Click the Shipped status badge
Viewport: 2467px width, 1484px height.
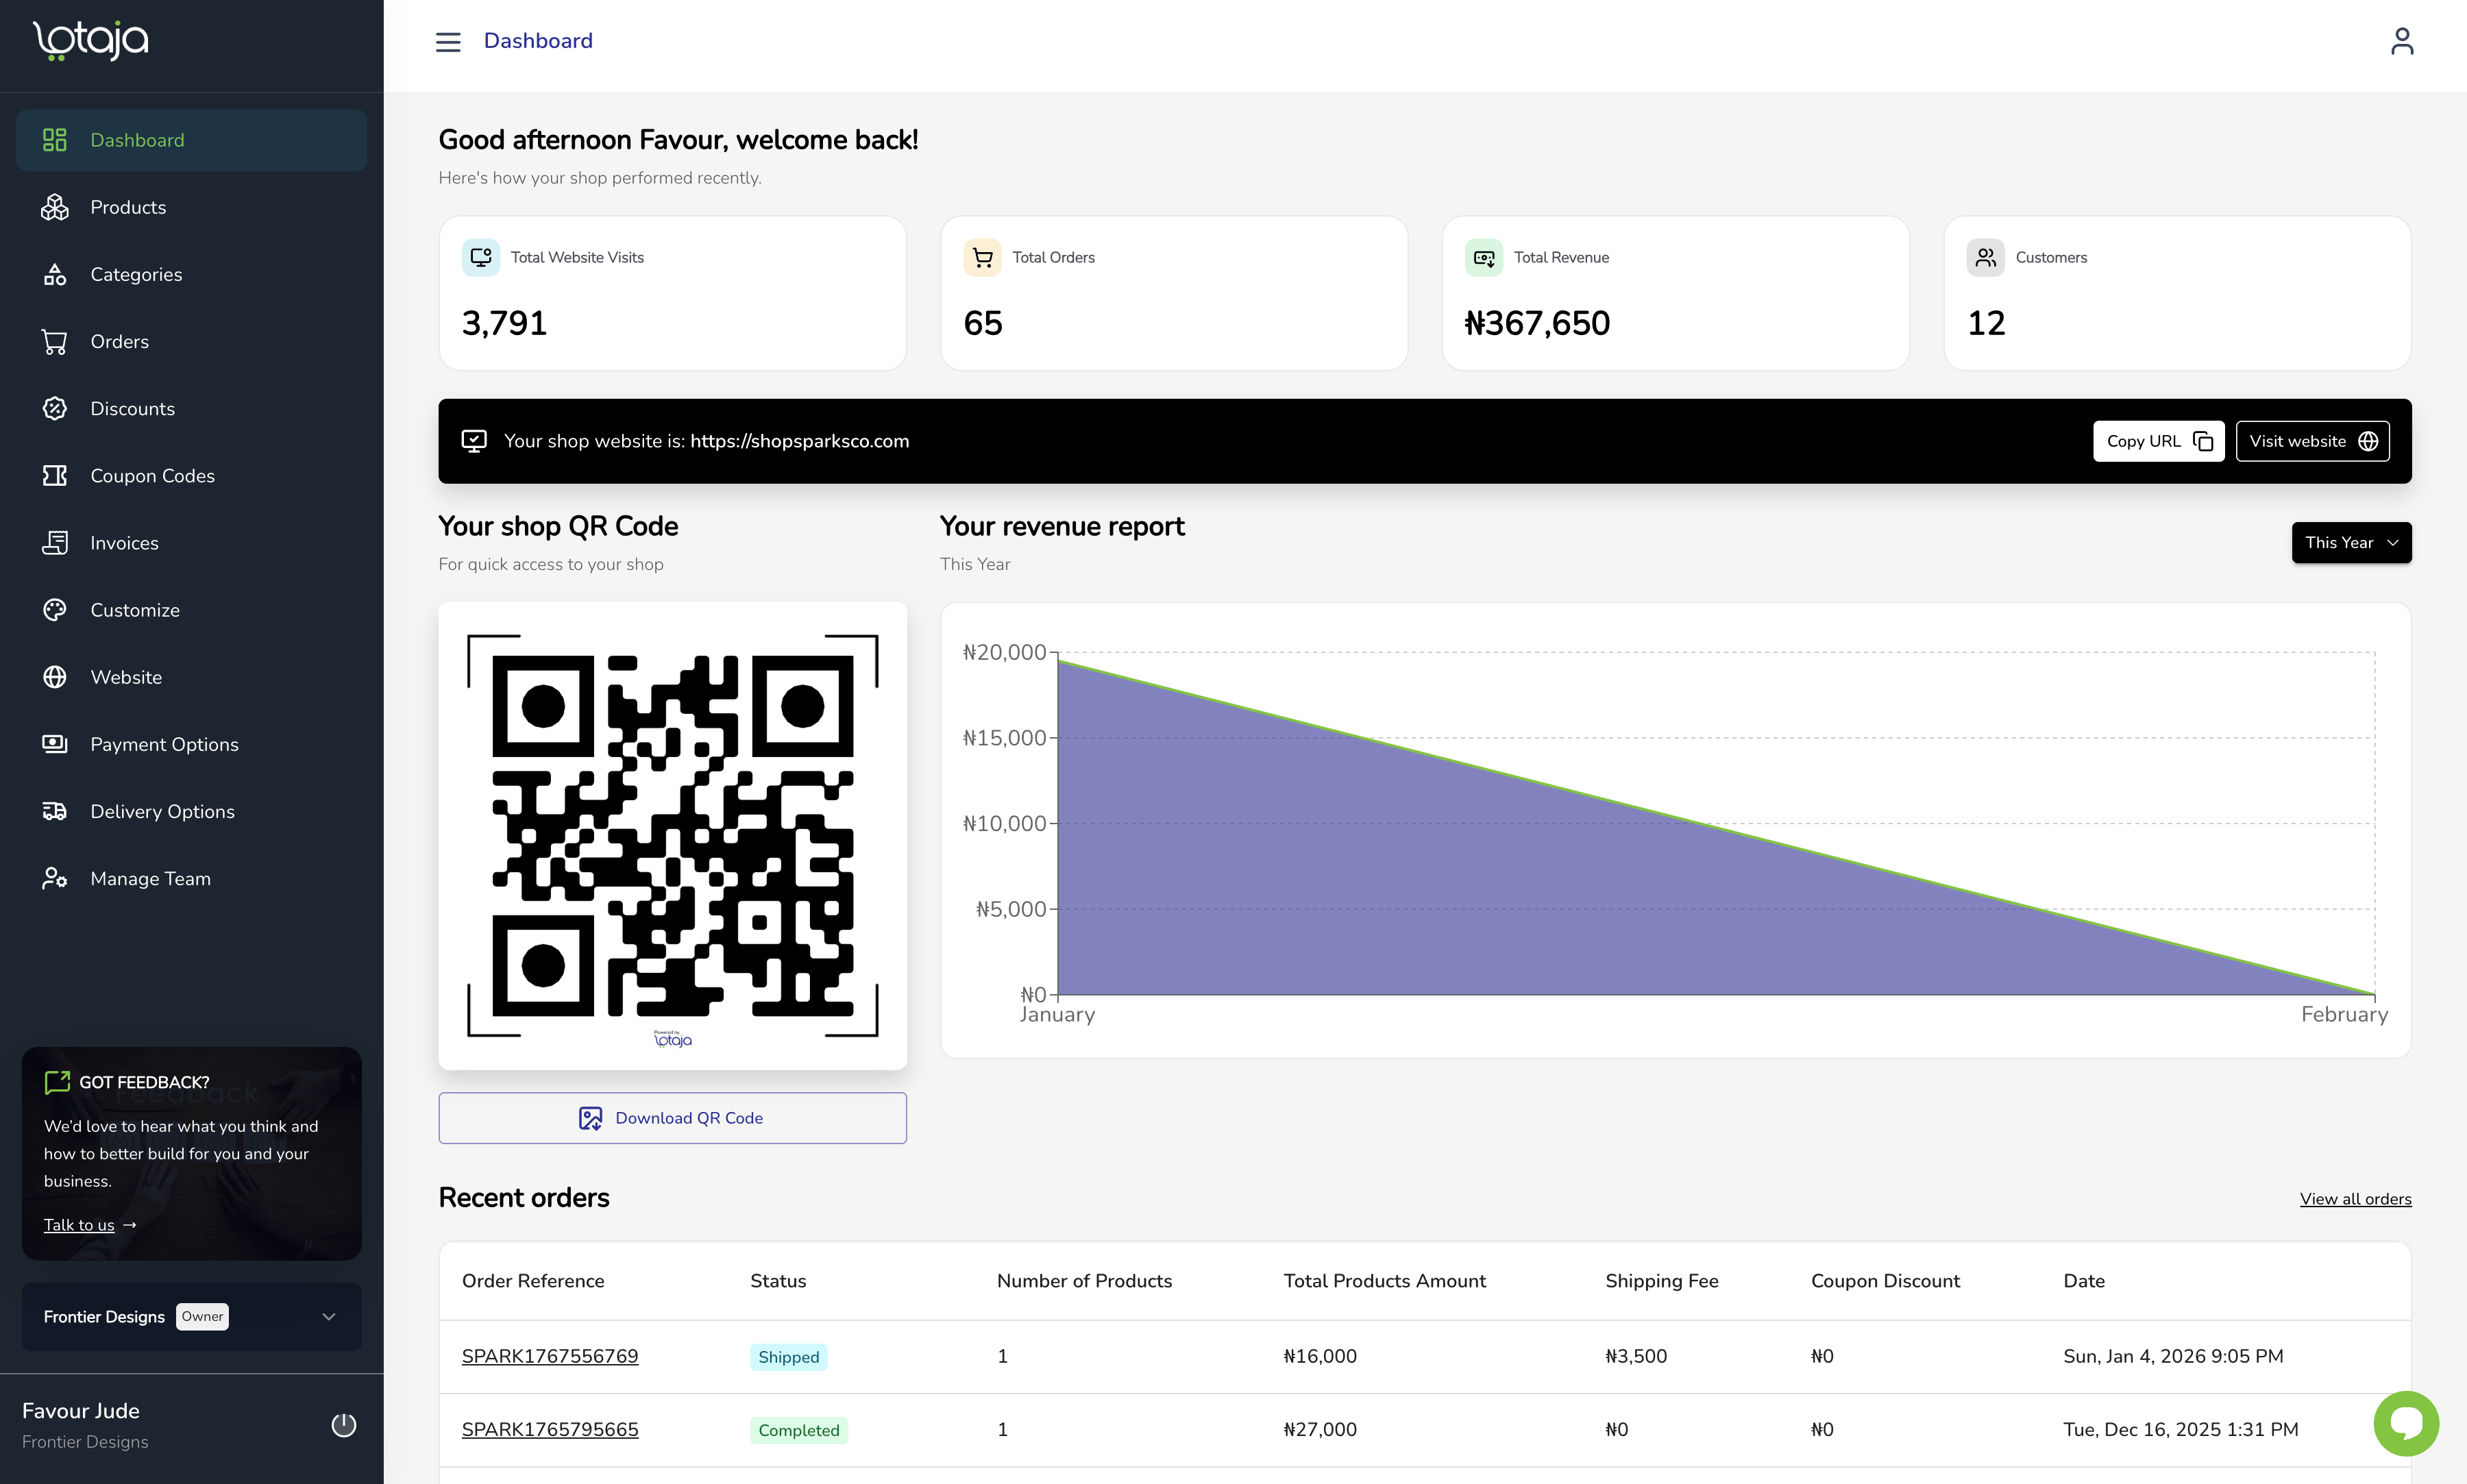(788, 1356)
